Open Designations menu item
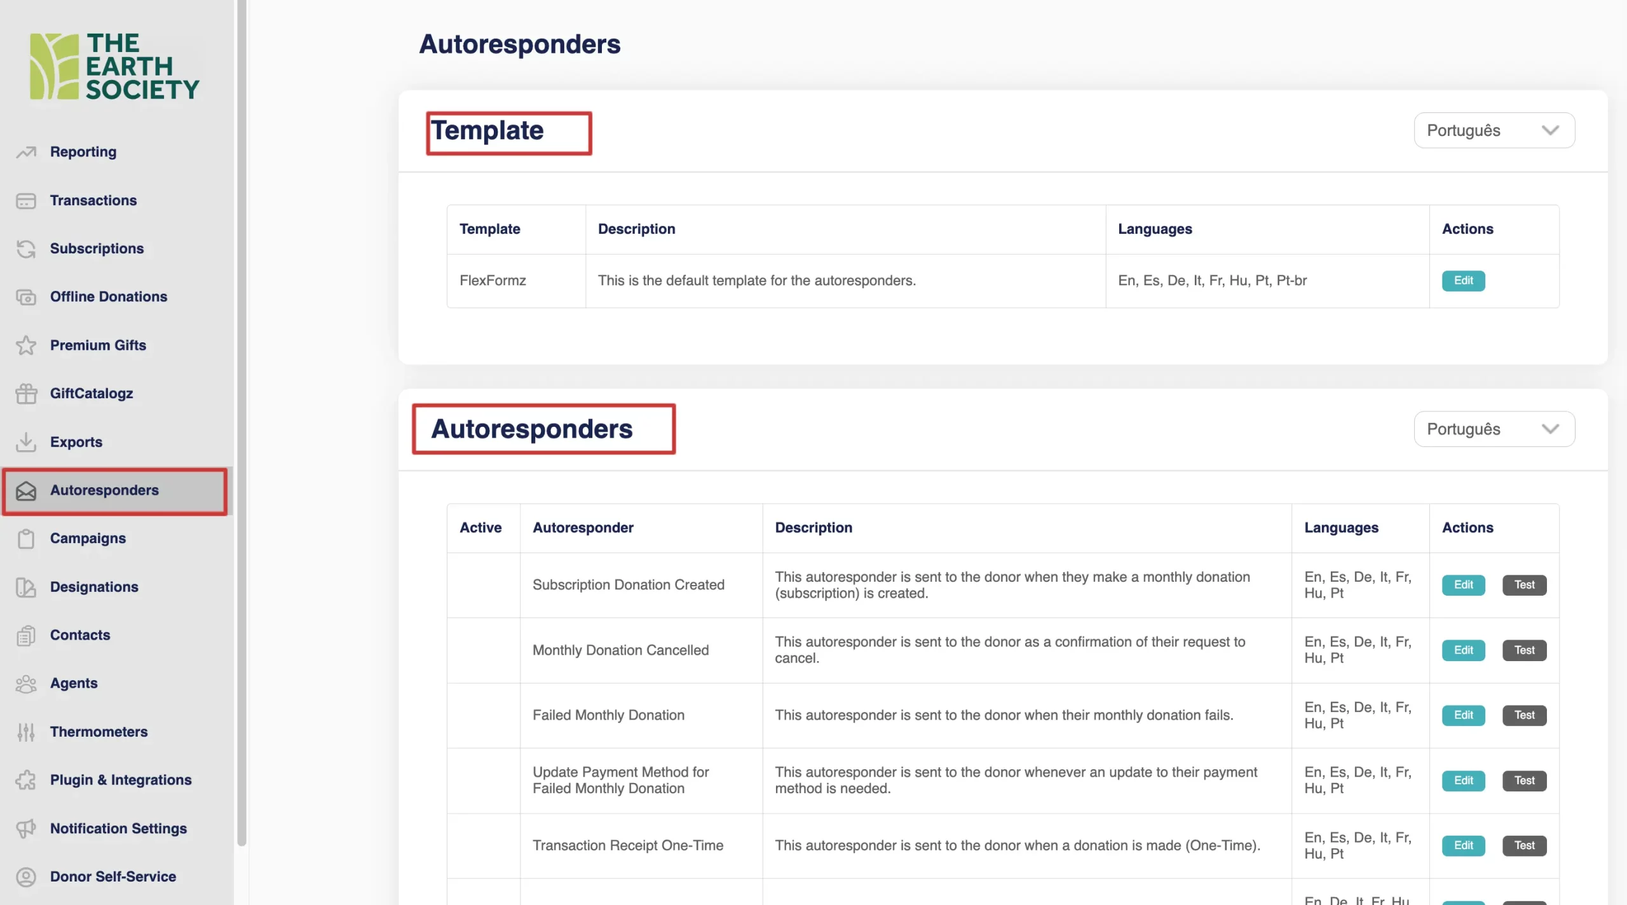Screen dimensions: 1627x905 [94, 587]
